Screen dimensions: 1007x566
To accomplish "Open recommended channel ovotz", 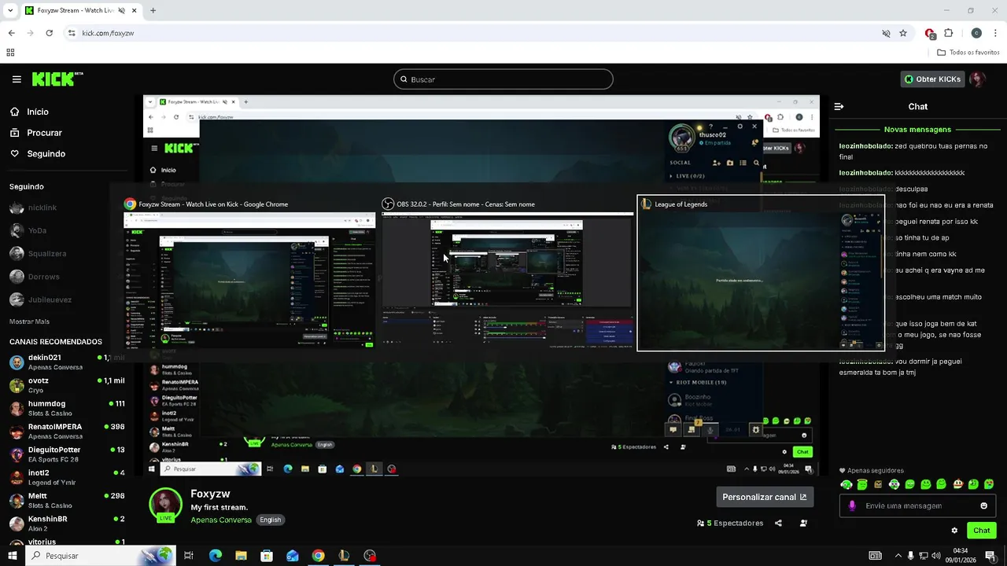I will pyautogui.click(x=67, y=385).
